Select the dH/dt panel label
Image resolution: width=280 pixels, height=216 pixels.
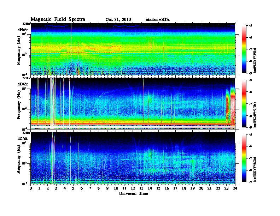click(x=23, y=30)
